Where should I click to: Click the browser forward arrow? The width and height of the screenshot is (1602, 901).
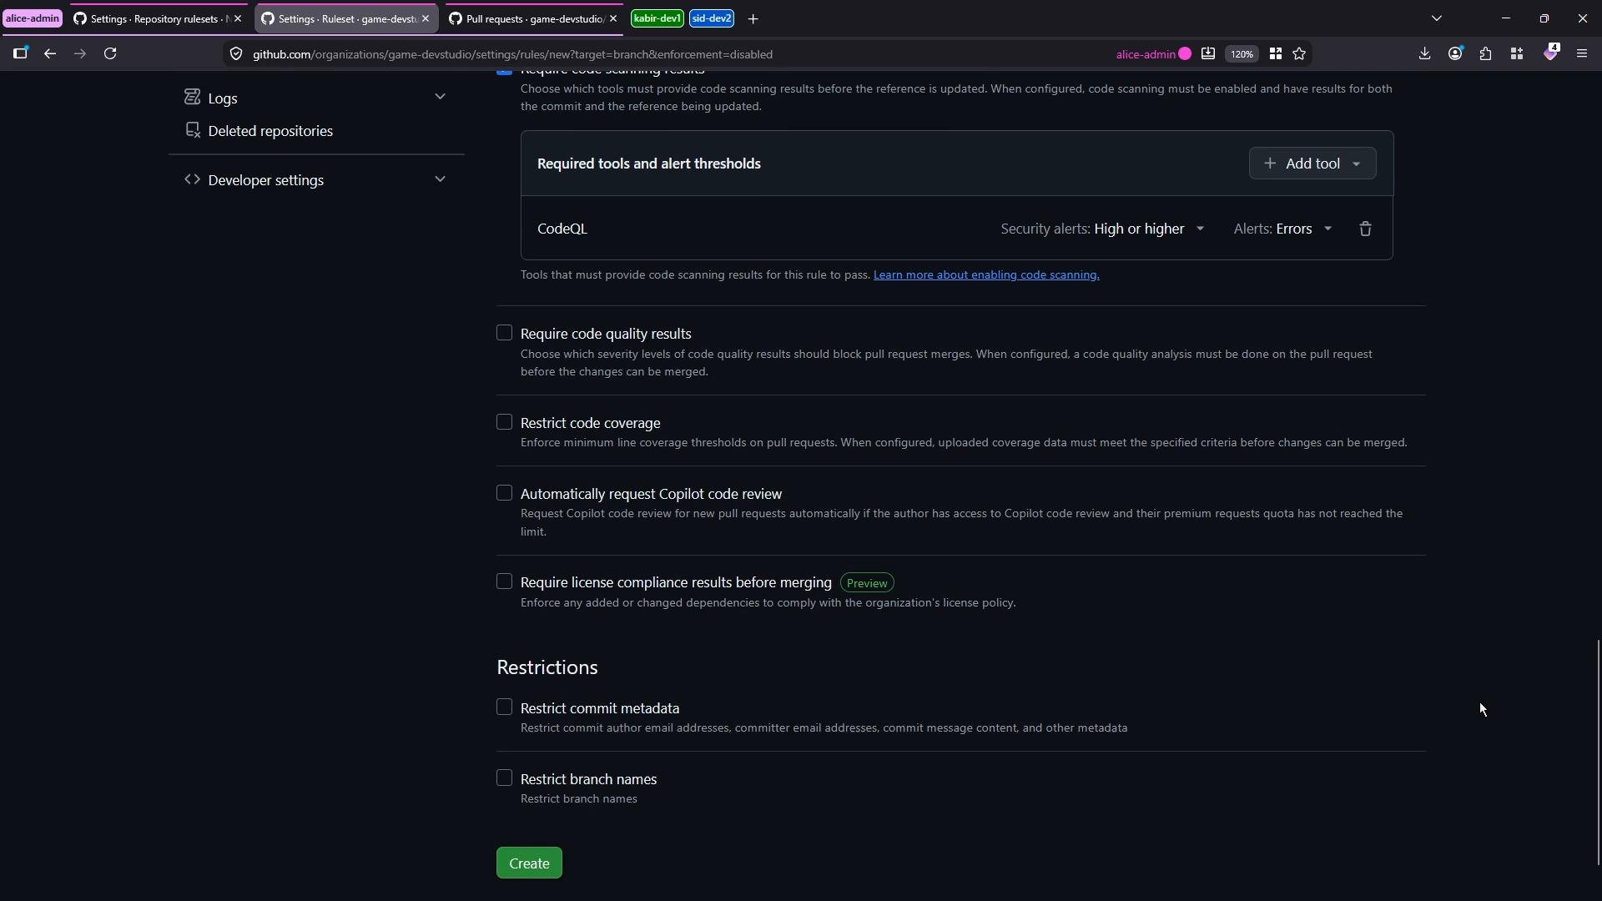pyautogui.click(x=80, y=53)
